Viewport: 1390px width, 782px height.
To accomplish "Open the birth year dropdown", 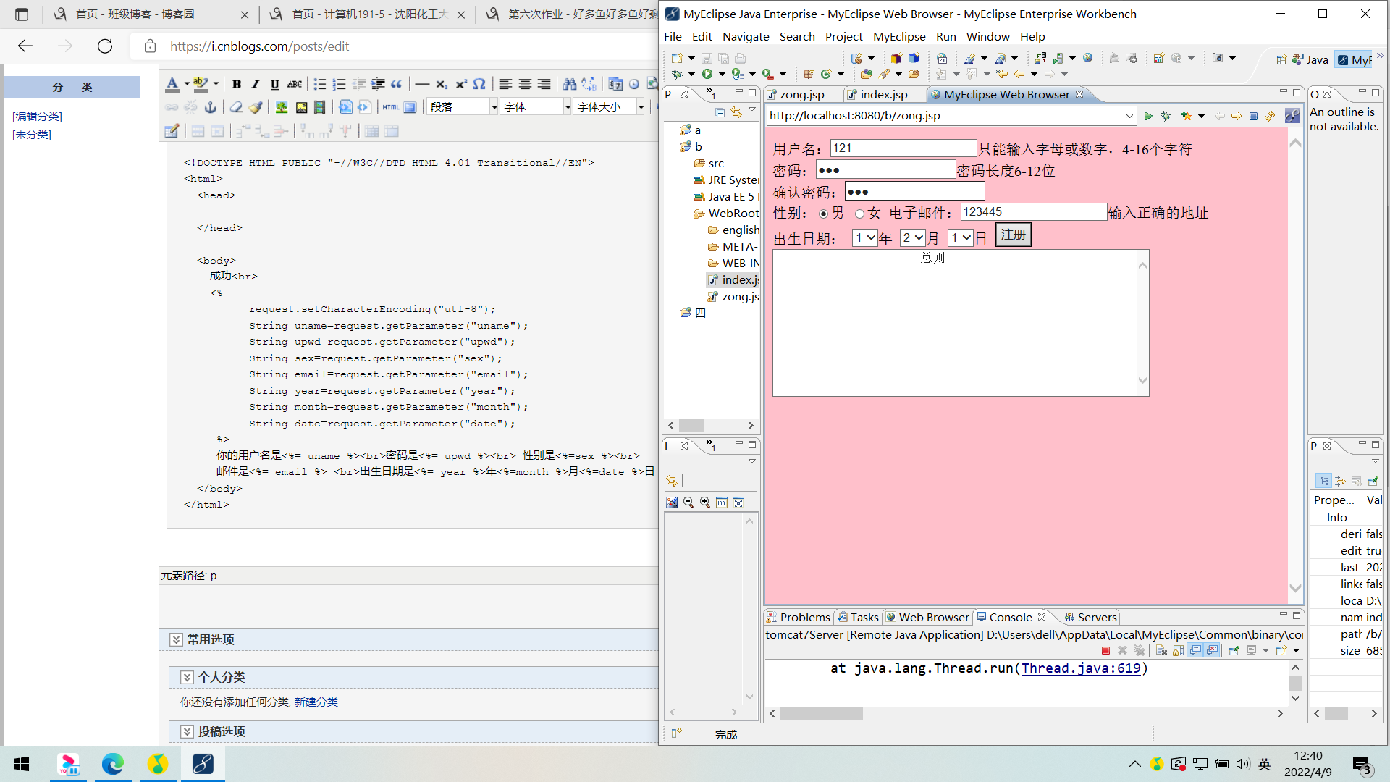I will (865, 238).
